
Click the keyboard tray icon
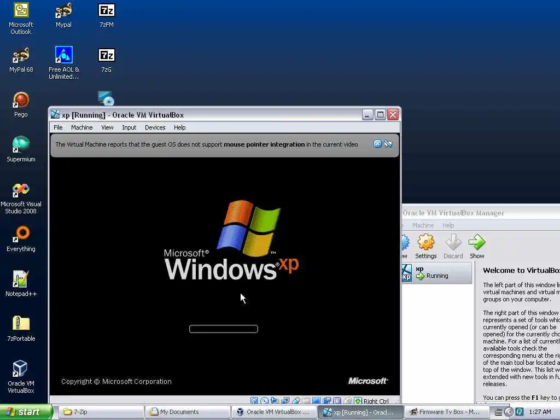click(x=498, y=412)
